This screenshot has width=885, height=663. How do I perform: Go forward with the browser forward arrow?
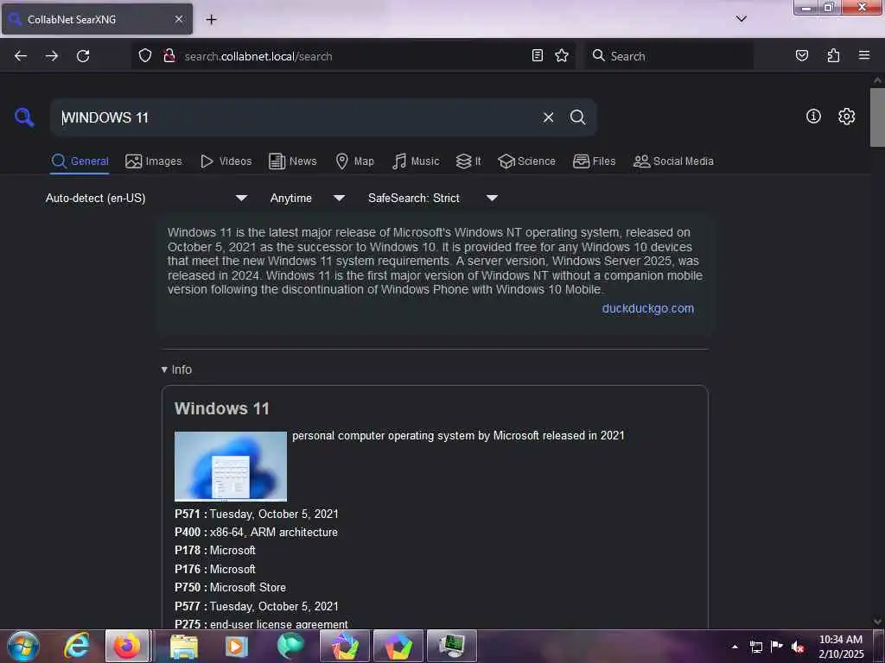coord(52,56)
